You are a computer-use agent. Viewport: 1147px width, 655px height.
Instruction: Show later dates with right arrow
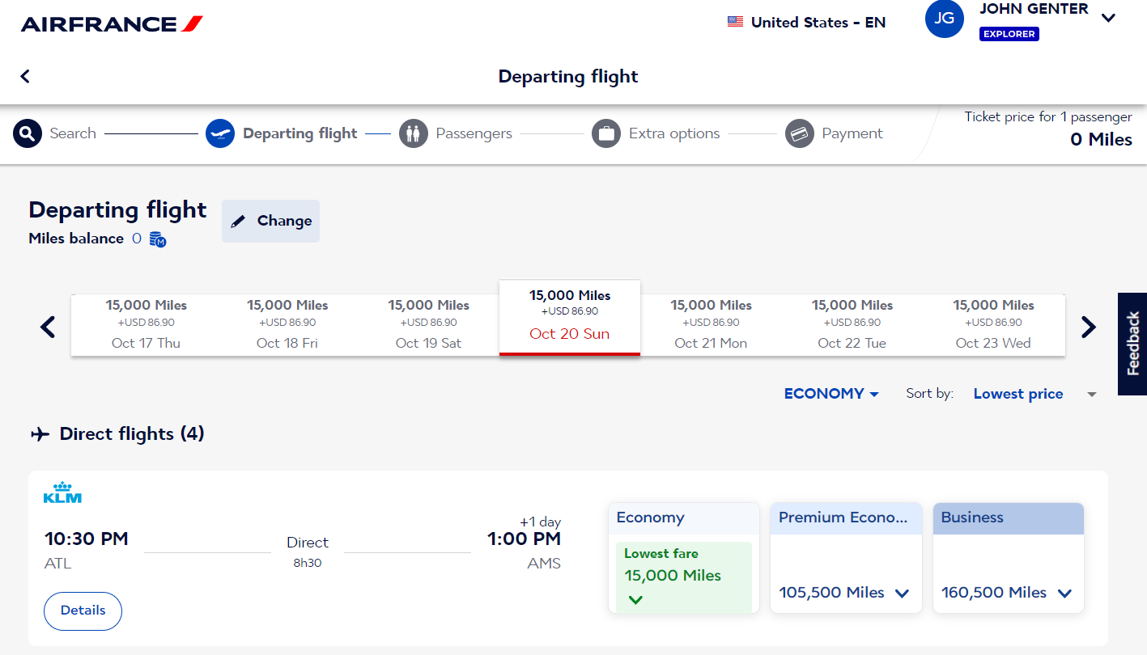pos(1089,327)
